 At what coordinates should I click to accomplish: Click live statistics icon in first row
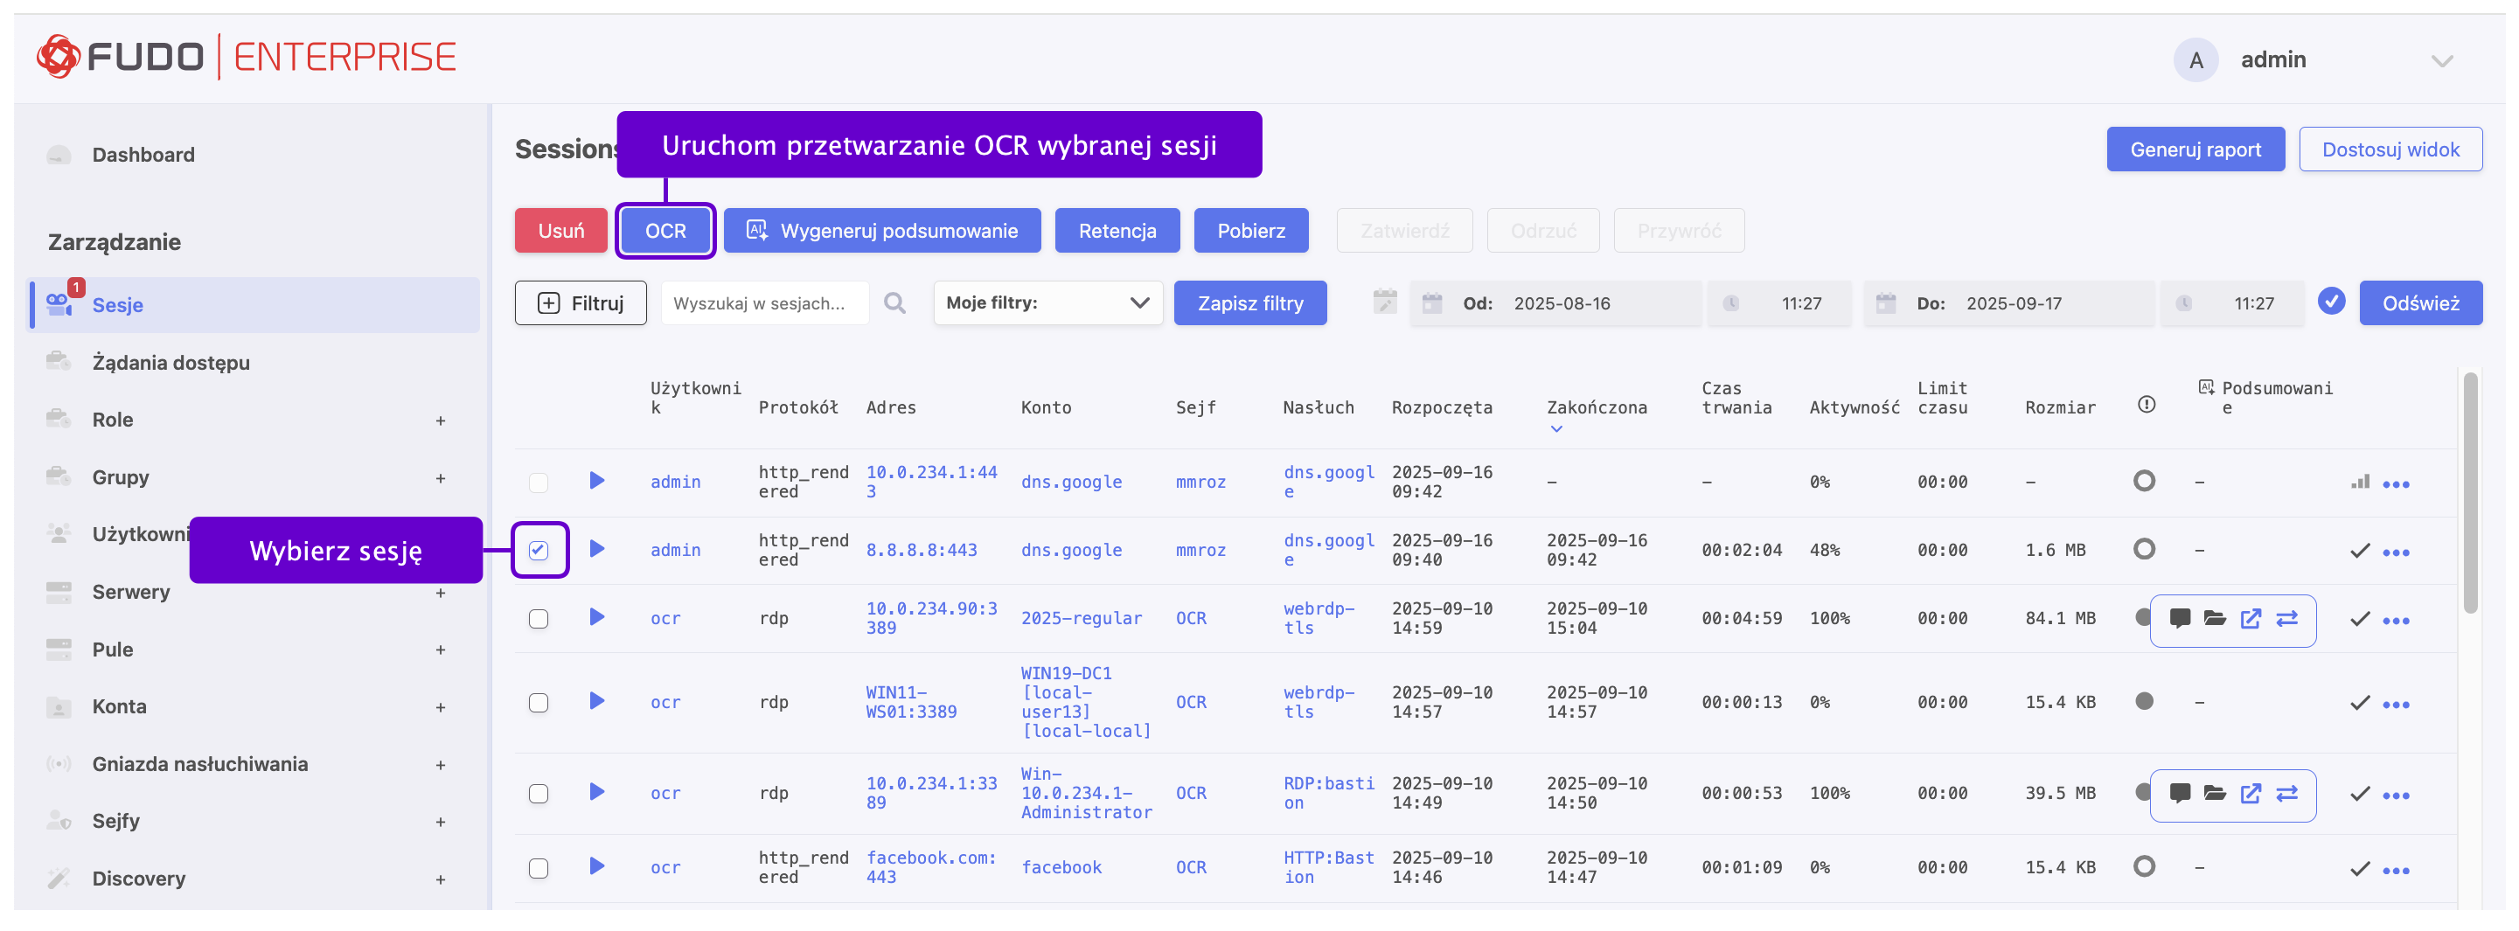(2360, 483)
